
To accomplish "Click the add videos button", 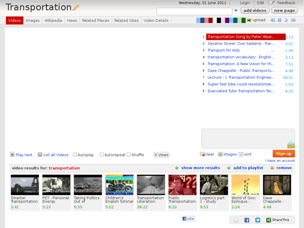I will [255, 10].
